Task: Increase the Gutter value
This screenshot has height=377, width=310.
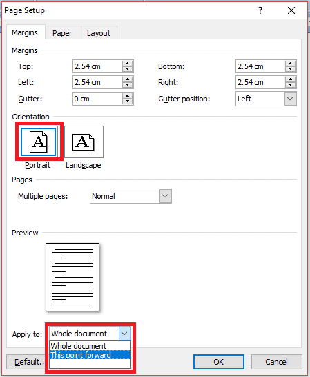Action: pos(128,96)
